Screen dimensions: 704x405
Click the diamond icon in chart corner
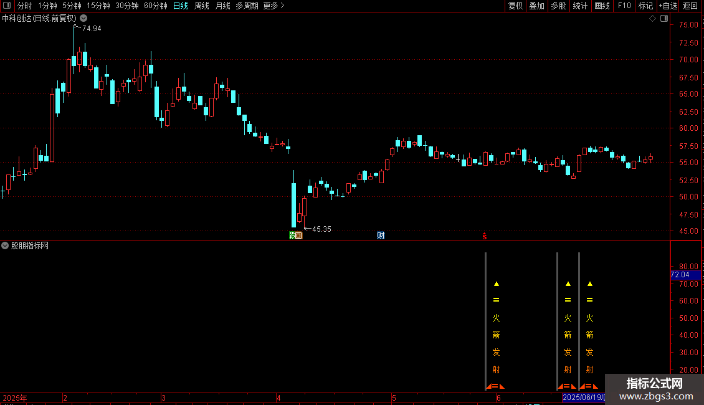point(653,19)
